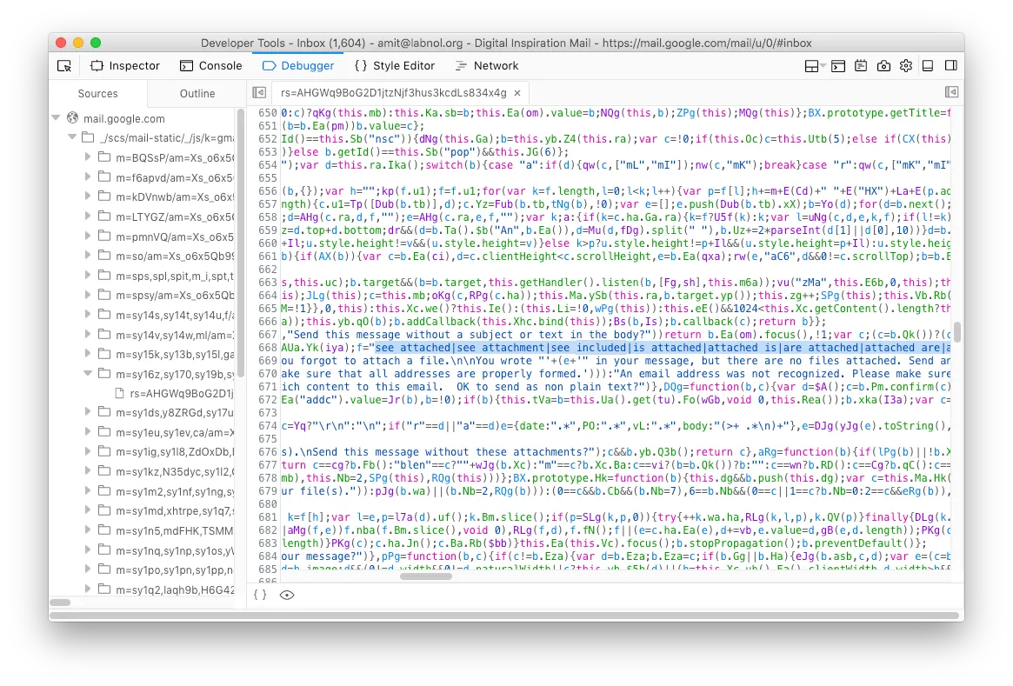Open the Scratchpad notepad icon

[861, 65]
